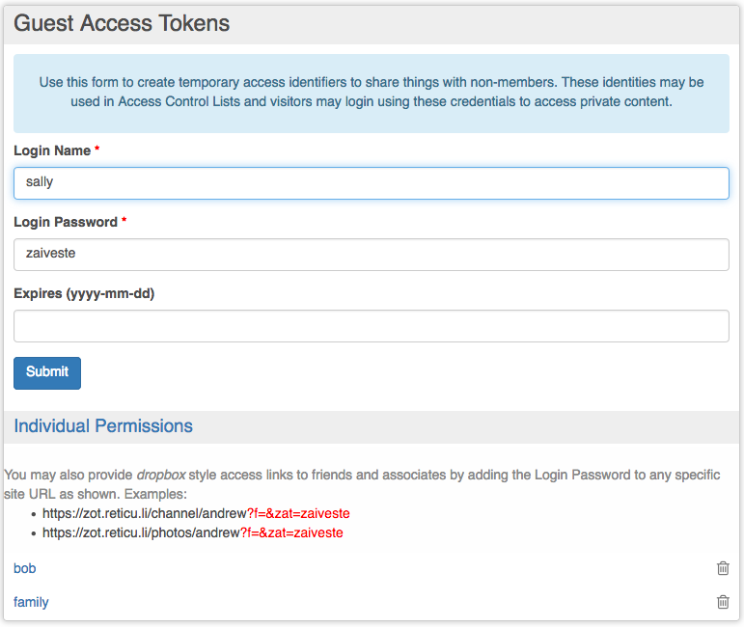Click the red asterisk beside Login Password

(124, 222)
